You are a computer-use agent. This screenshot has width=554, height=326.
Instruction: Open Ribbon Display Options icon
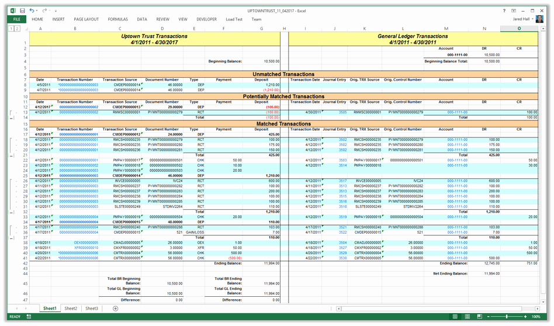(x=513, y=11)
